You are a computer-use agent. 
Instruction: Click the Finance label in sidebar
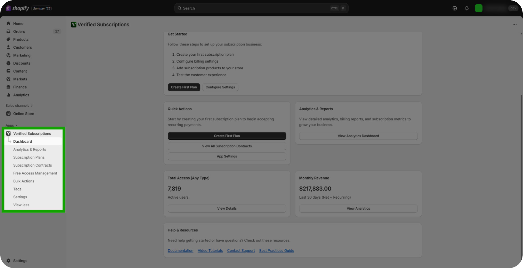point(20,87)
